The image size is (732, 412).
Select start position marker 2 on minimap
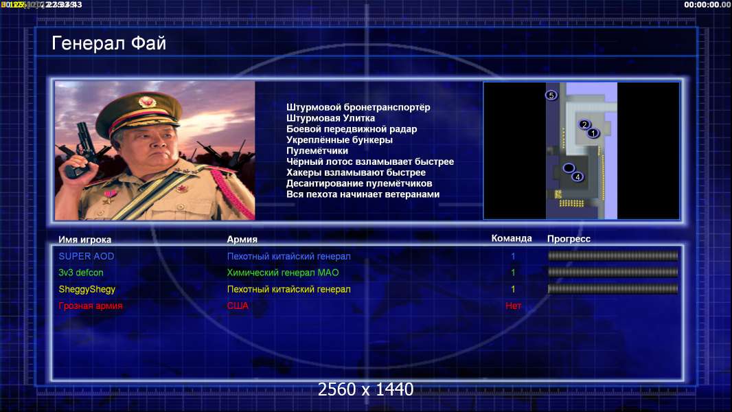coord(584,124)
